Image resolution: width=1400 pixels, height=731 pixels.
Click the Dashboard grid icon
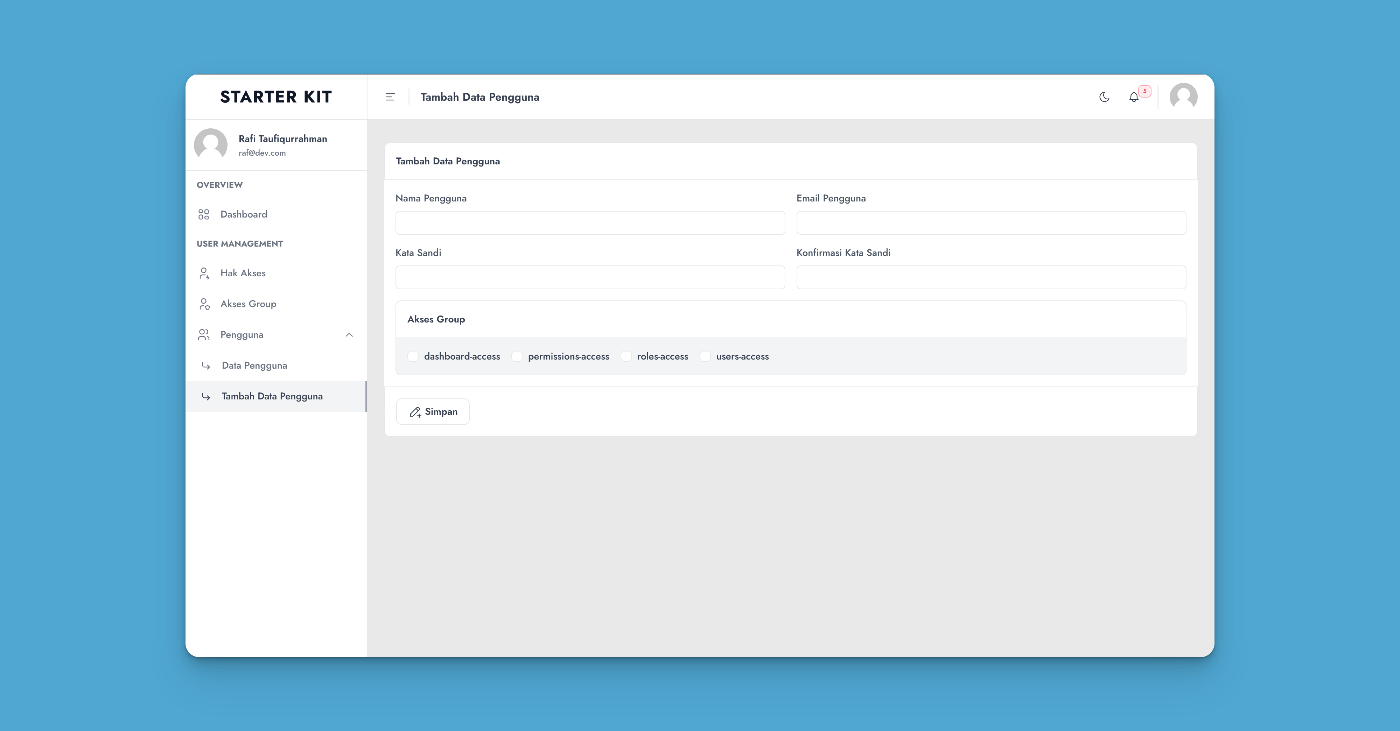[x=204, y=214]
